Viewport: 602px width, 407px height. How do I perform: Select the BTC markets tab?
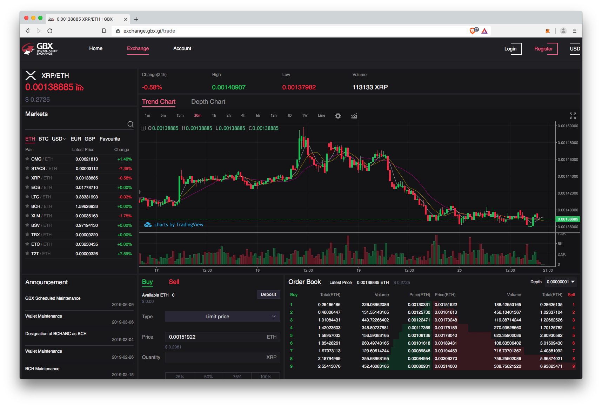click(x=44, y=139)
